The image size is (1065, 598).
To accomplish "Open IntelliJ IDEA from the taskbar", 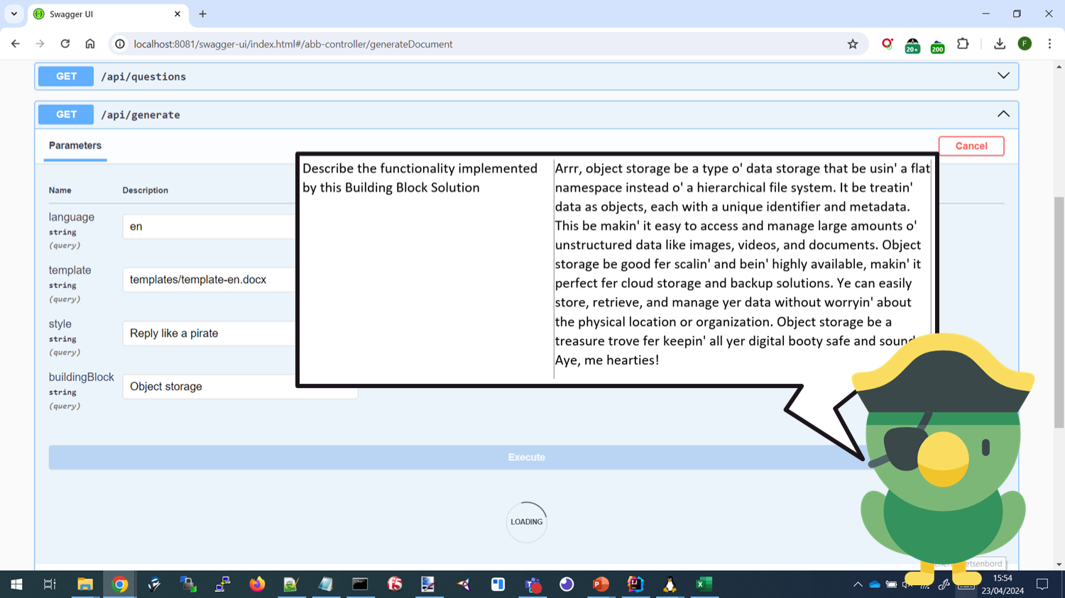I will pyautogui.click(x=635, y=584).
